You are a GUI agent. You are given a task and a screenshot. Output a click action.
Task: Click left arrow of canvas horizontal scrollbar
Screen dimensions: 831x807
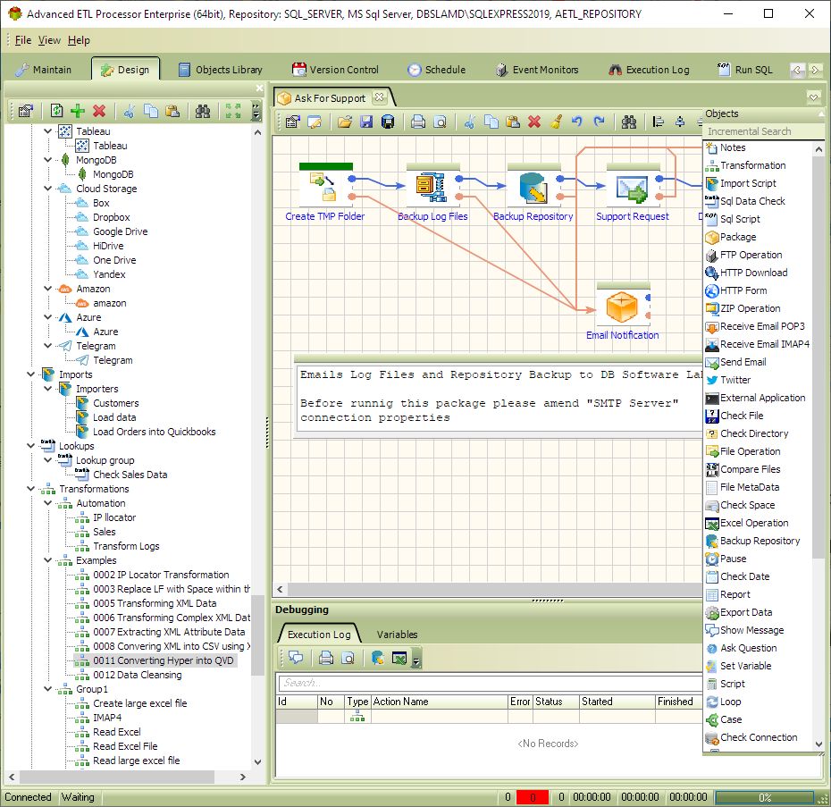280,589
